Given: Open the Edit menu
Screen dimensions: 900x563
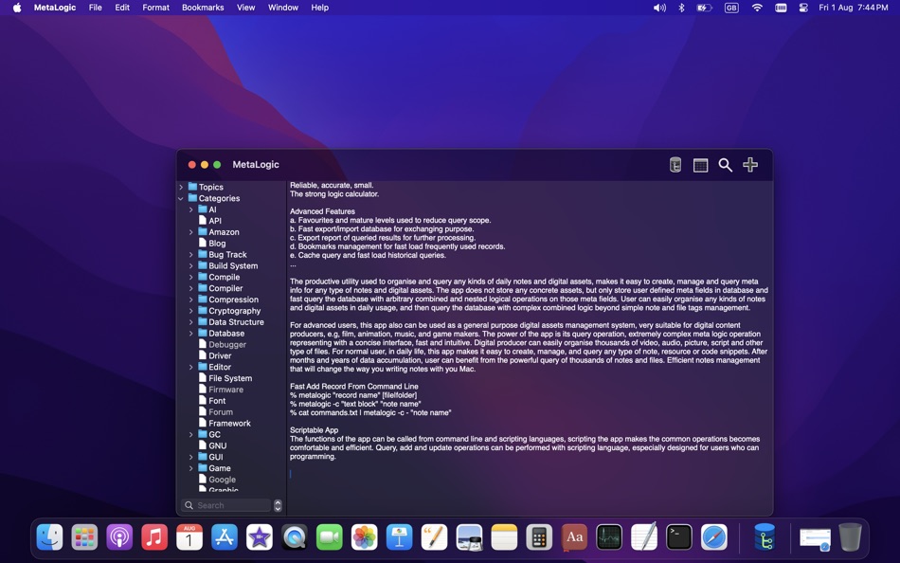Looking at the screenshot, I should click(122, 8).
